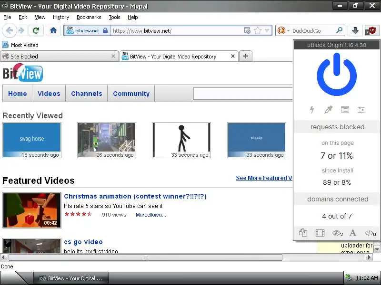The image size is (381, 285).
Task: Click system tray network icon
Action: 349,278
